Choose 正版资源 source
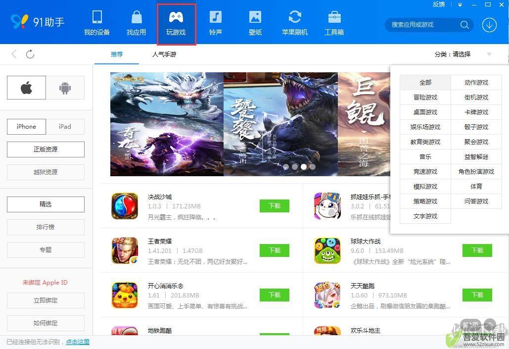 pos(46,150)
